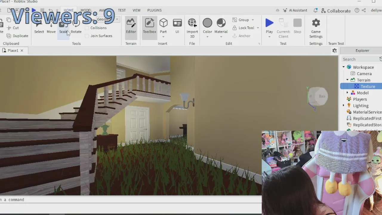Click the Material sphere icon

pyautogui.click(x=221, y=23)
